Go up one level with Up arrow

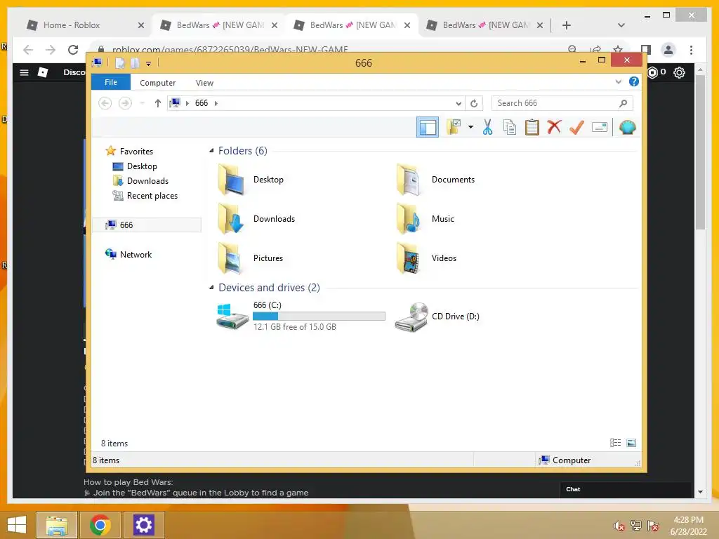[158, 103]
